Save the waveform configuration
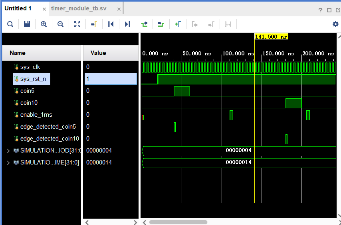This screenshot has height=225, width=341. pos(27,24)
